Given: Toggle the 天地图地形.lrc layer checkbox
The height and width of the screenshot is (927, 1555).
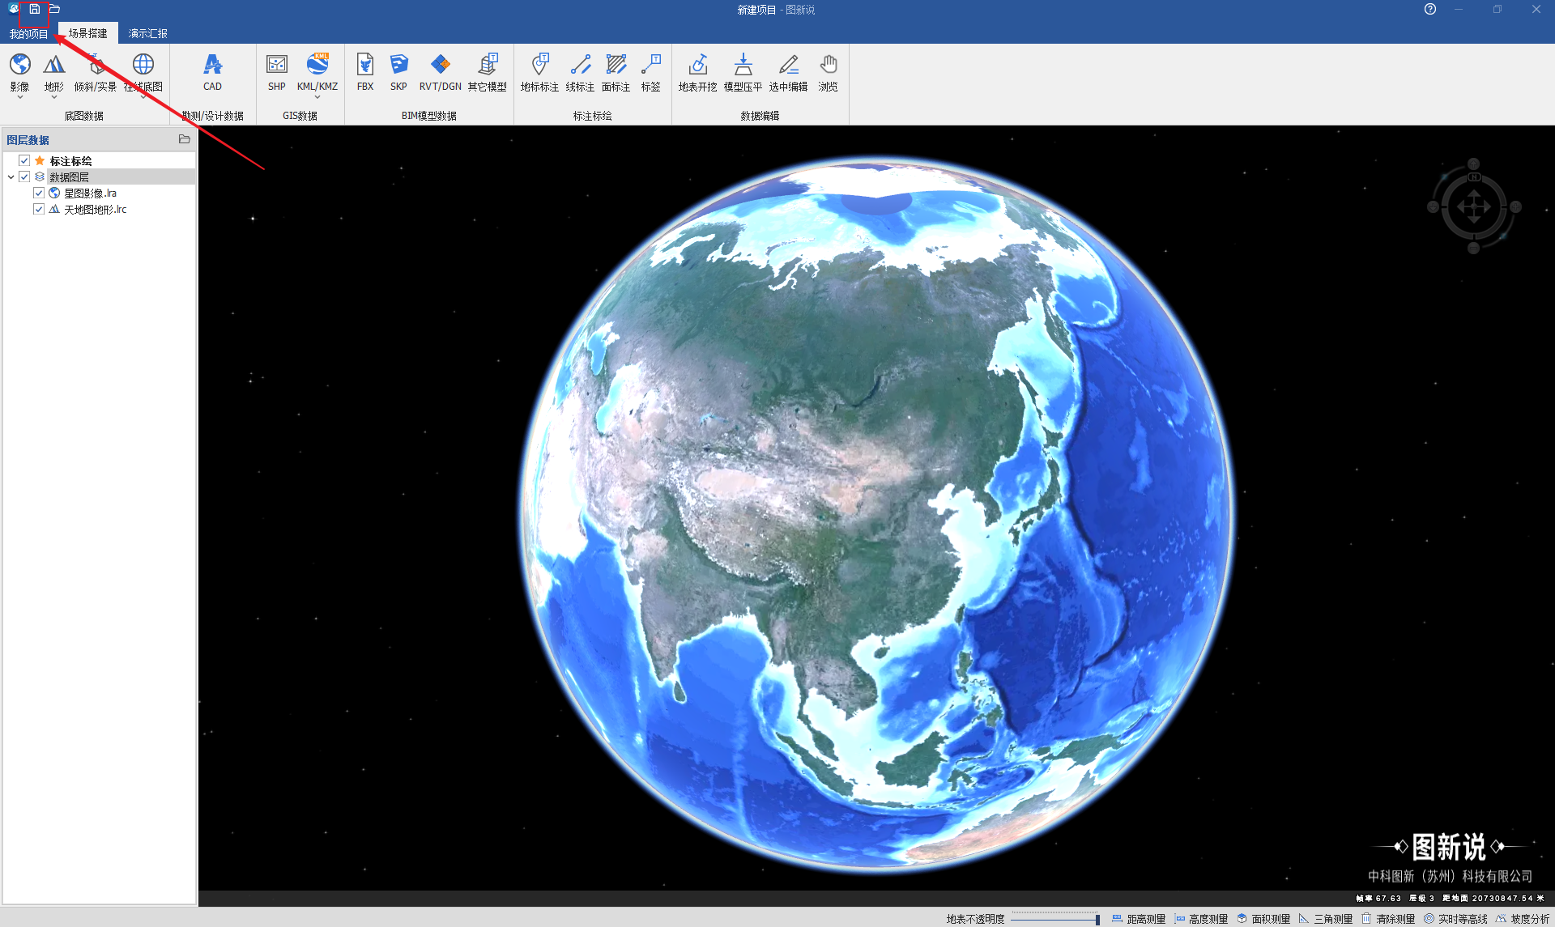Looking at the screenshot, I should [39, 209].
